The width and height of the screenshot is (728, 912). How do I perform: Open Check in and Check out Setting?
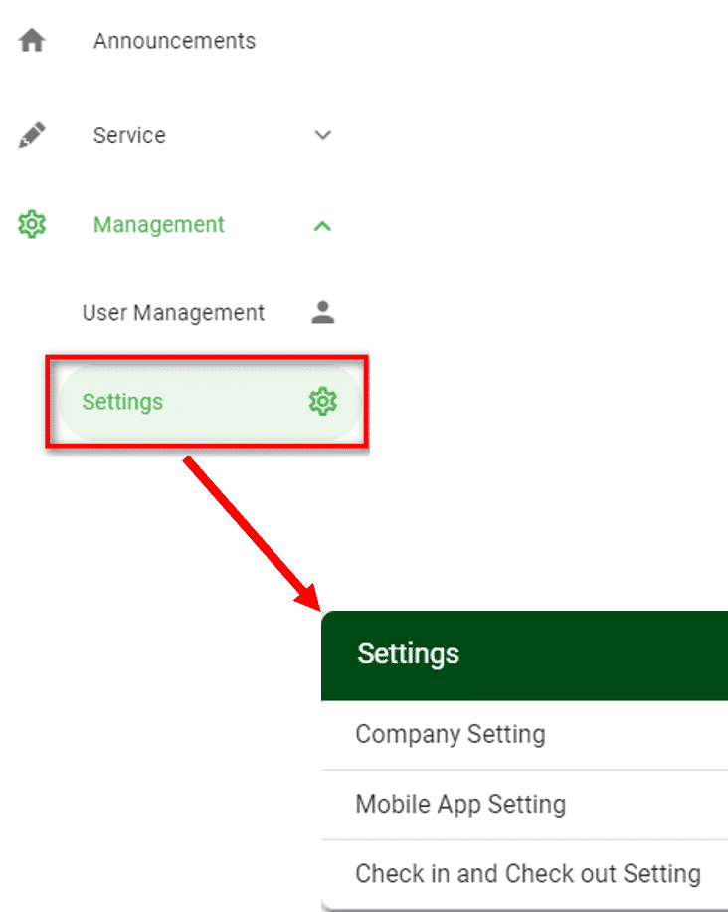(528, 874)
